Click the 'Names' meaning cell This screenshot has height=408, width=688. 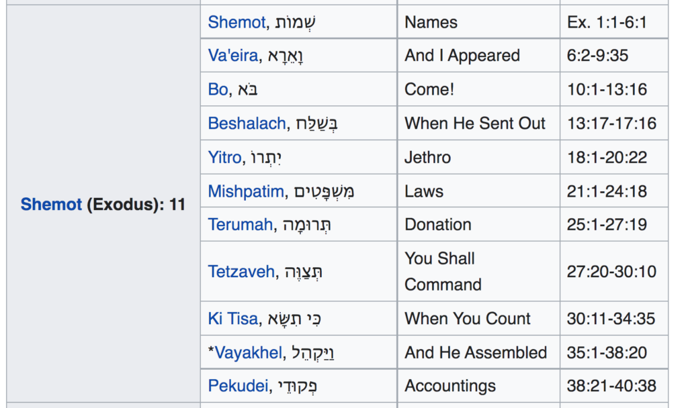point(430,22)
